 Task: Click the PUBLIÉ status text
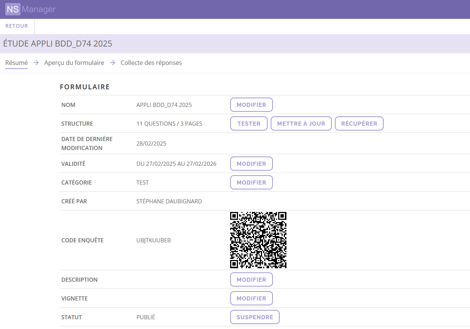click(145, 317)
